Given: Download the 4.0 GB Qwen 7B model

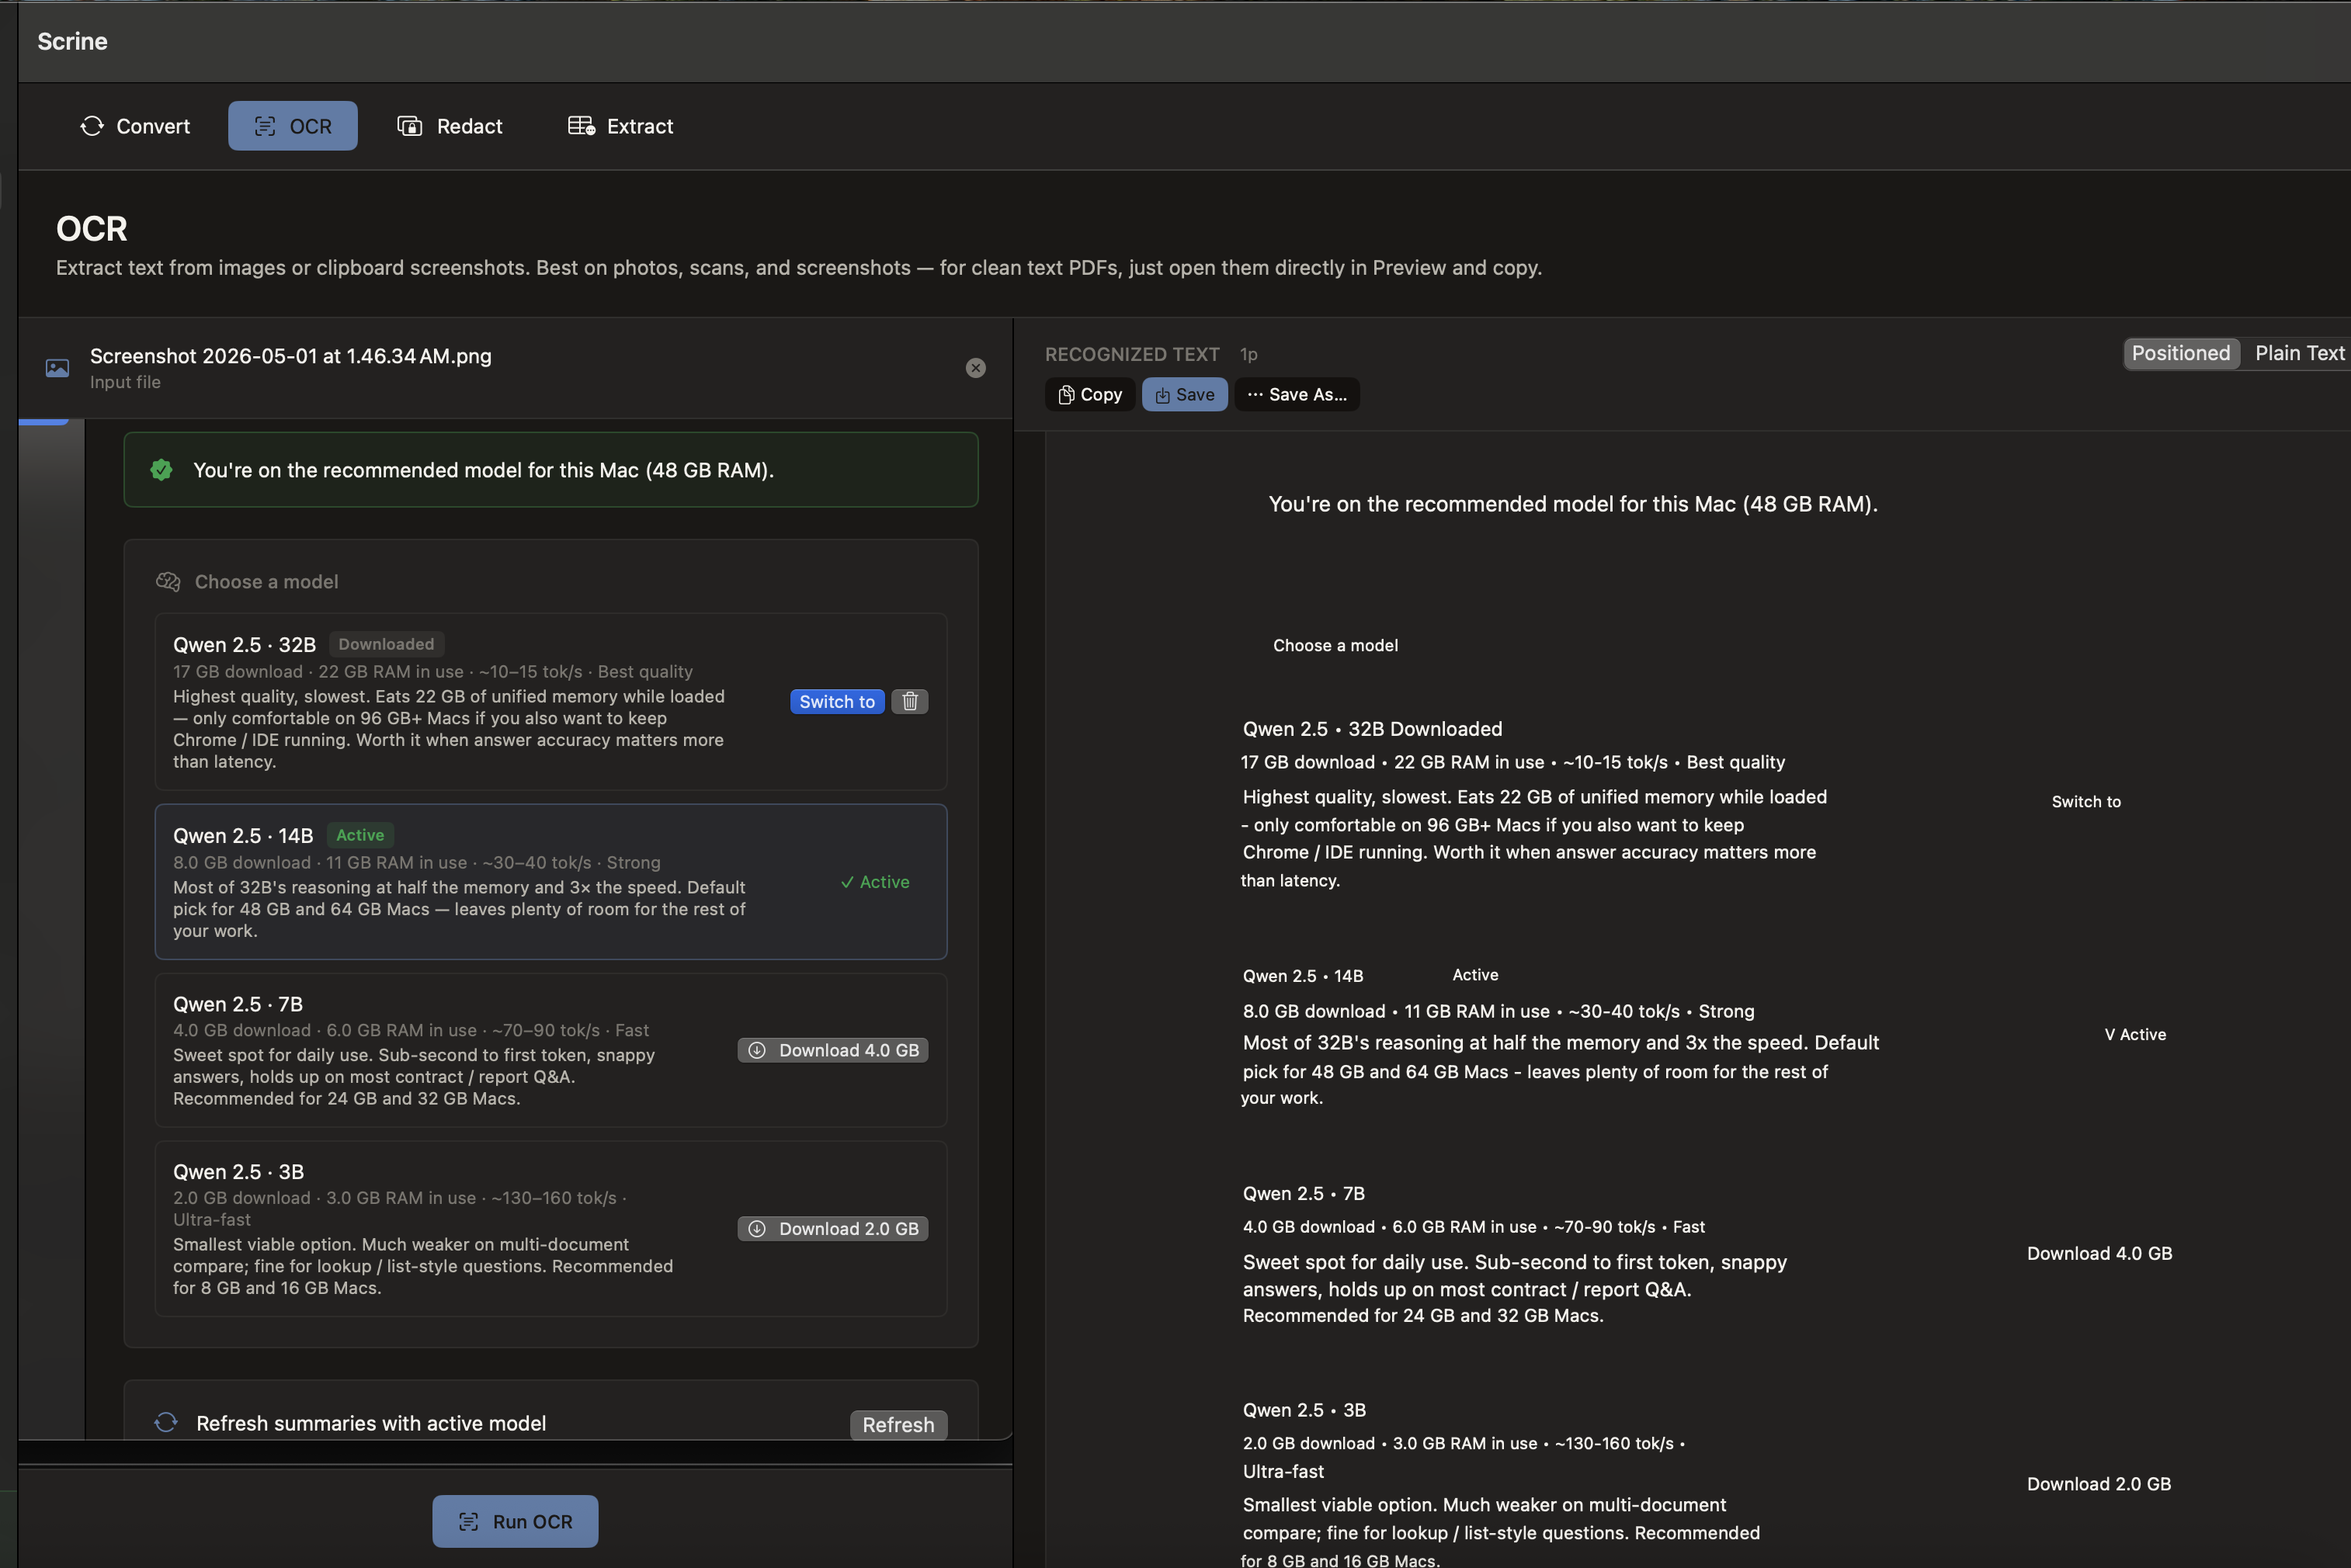Looking at the screenshot, I should click(x=833, y=1050).
